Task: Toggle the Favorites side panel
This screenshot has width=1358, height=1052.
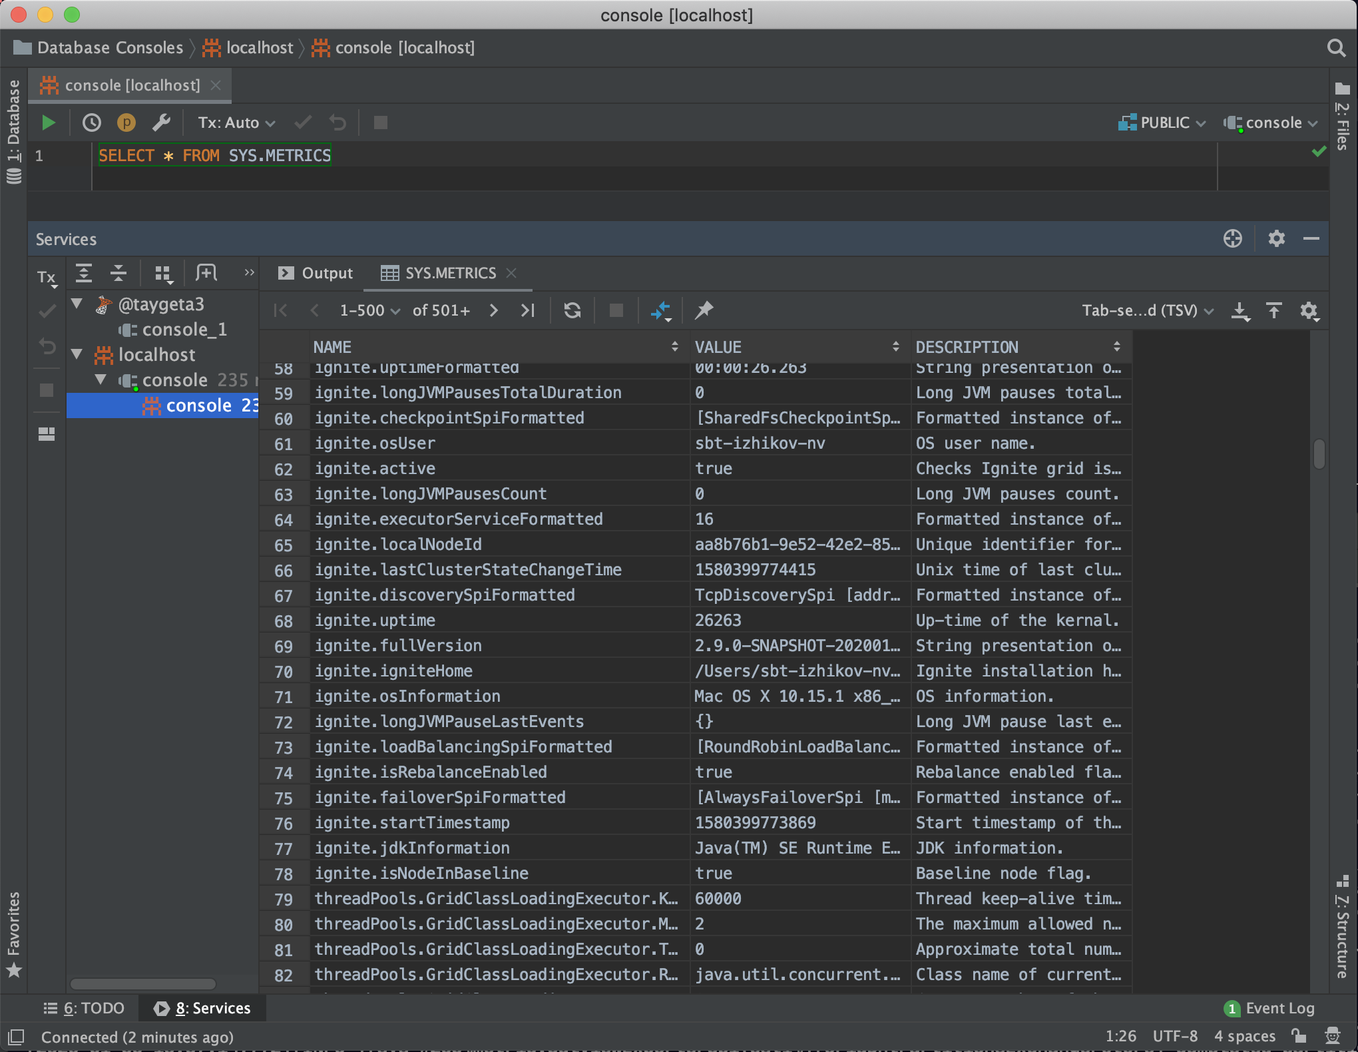Action: tap(13, 932)
